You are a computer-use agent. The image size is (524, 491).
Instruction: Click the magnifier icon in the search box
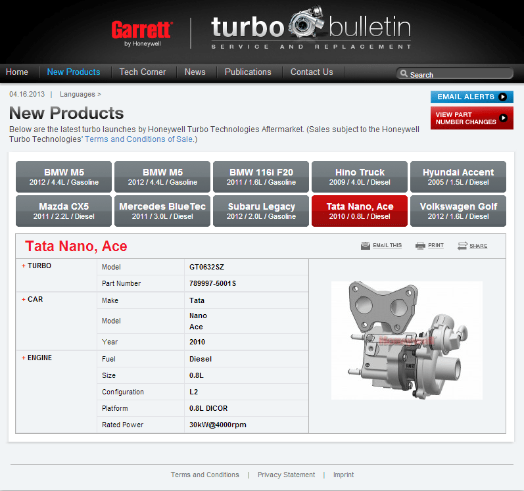404,74
